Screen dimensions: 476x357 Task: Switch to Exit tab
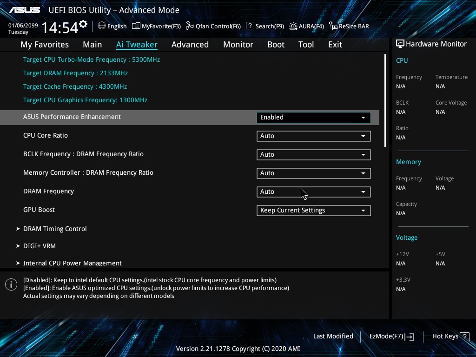pyautogui.click(x=335, y=45)
